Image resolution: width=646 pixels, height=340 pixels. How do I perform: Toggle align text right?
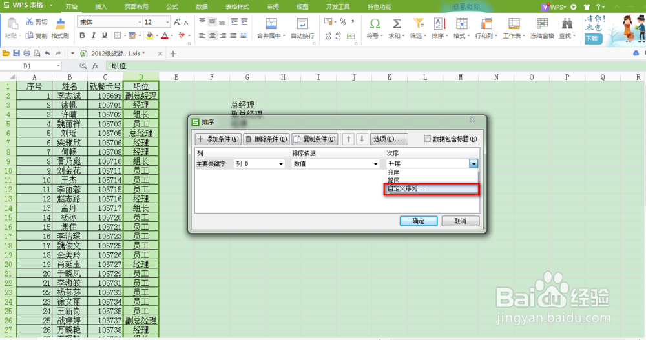point(223,35)
